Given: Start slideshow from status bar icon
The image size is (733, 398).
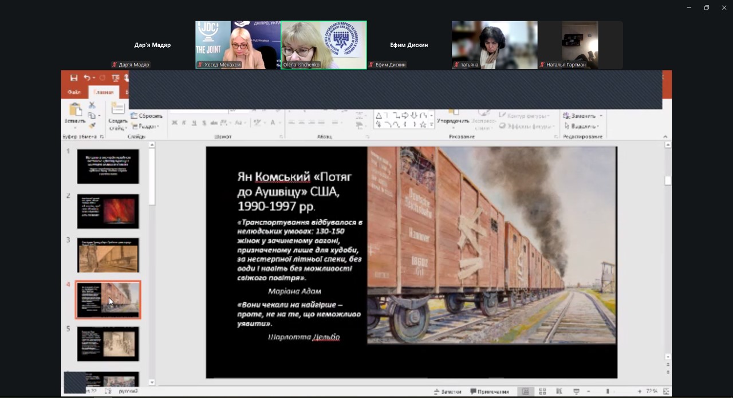Looking at the screenshot, I should [x=576, y=392].
